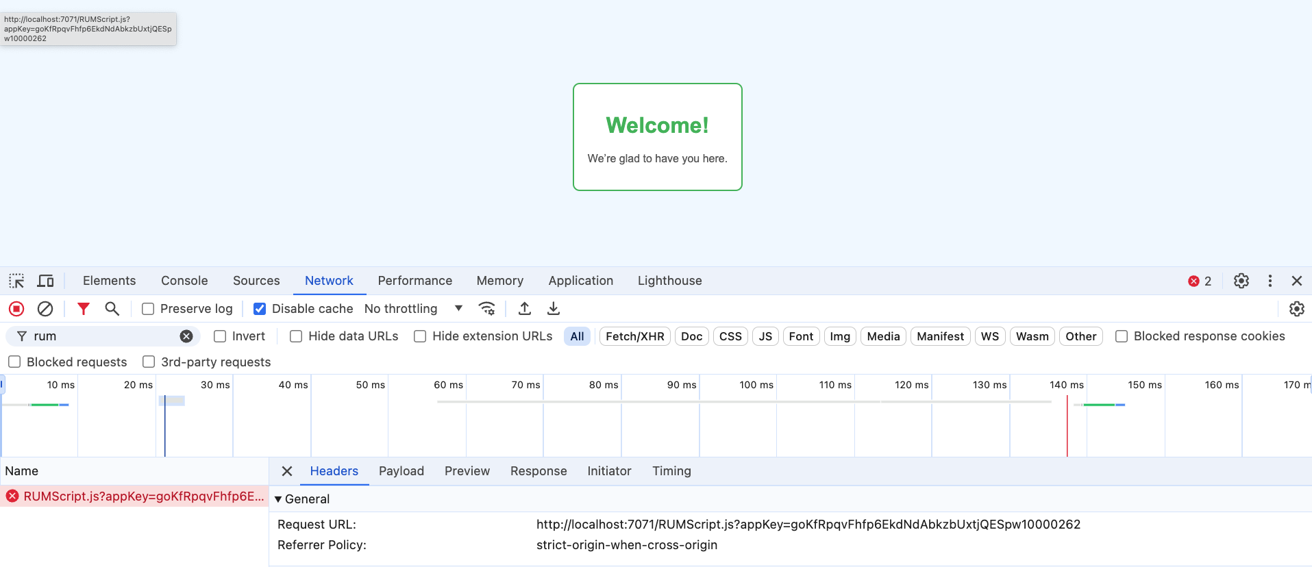Select the failed RUMScript.js request row
1312x567 pixels.
pos(137,496)
